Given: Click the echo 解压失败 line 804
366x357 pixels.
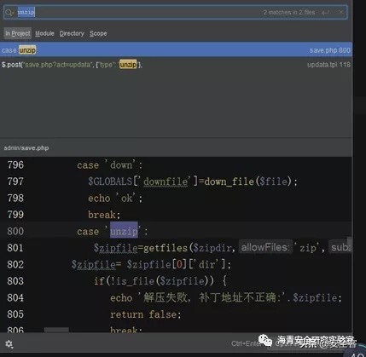Looking at the screenshot, I should point(226,297).
